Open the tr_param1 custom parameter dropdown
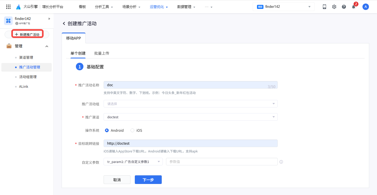Image resolution: width=377 pixels, height=195 pixels. [x=133, y=162]
